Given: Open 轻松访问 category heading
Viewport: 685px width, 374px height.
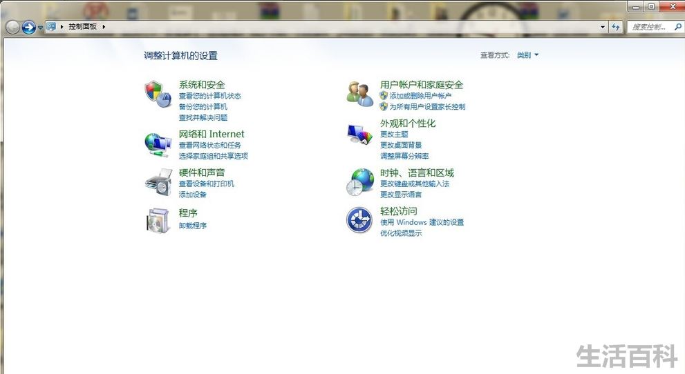Looking at the screenshot, I should [398, 211].
